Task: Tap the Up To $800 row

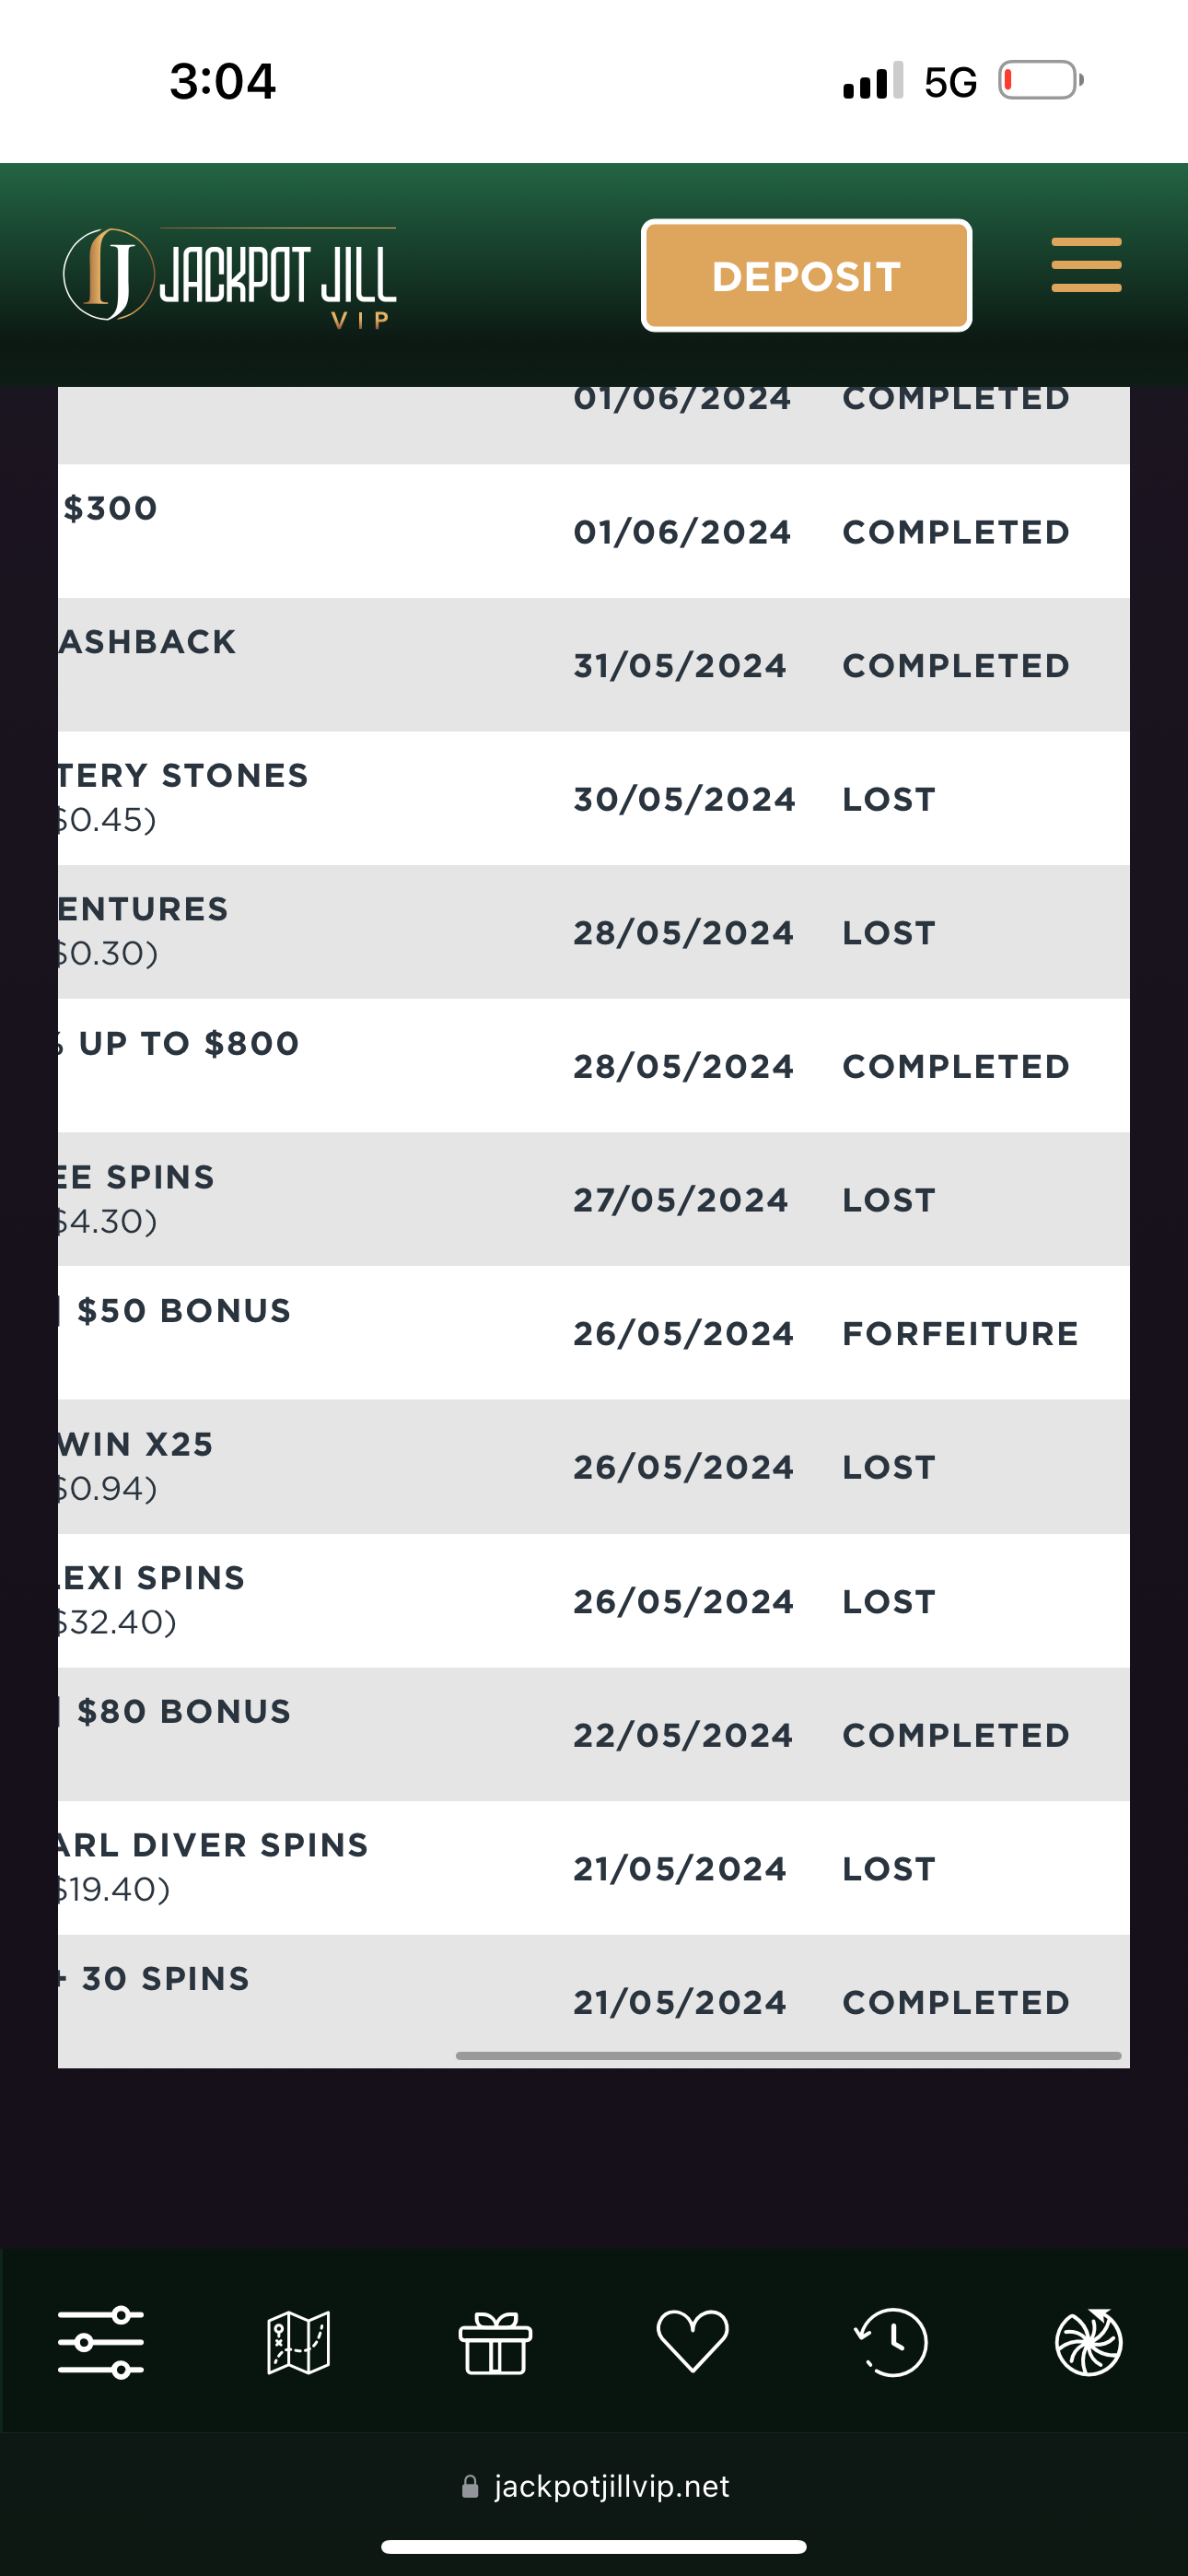Action: [594, 1065]
